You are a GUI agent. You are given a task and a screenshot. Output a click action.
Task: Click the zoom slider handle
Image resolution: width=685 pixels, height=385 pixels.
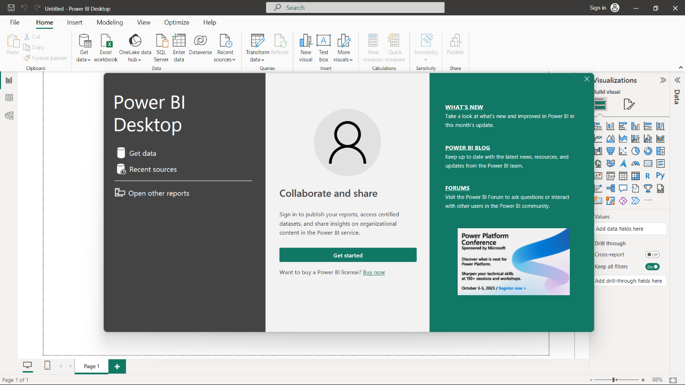pos(615,380)
